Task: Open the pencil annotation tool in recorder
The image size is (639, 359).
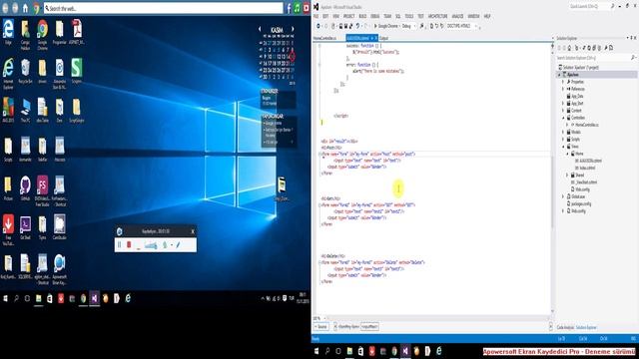Action: (179, 244)
